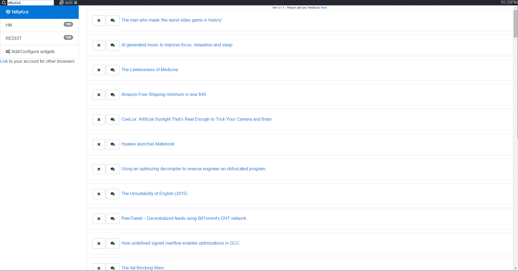Click the 10:20PM clock
This screenshot has width=518, height=271.
click(x=509, y=2)
